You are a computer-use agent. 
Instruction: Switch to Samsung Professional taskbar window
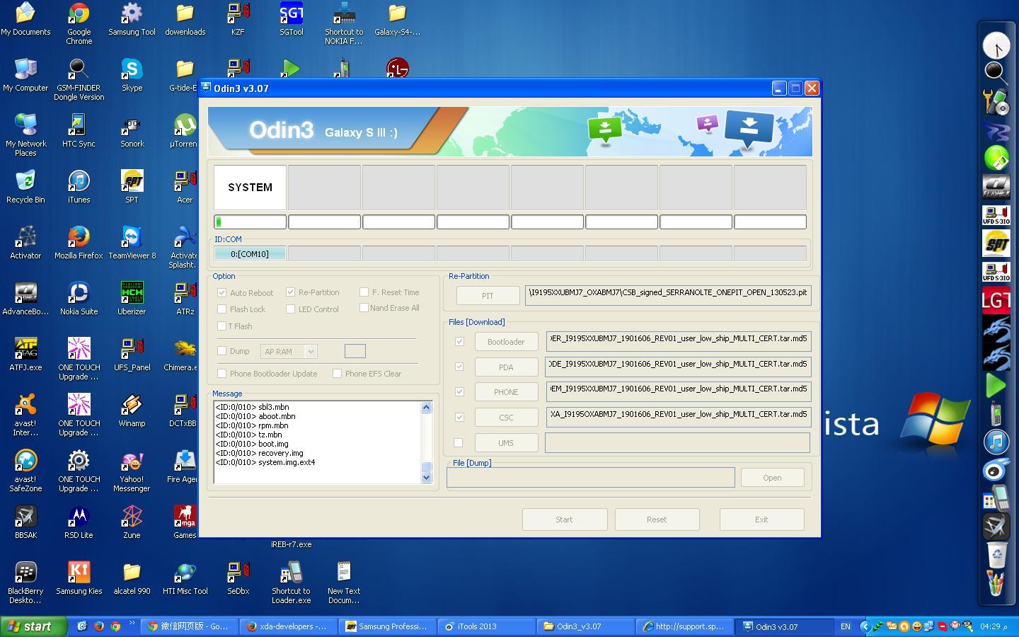[386, 626]
